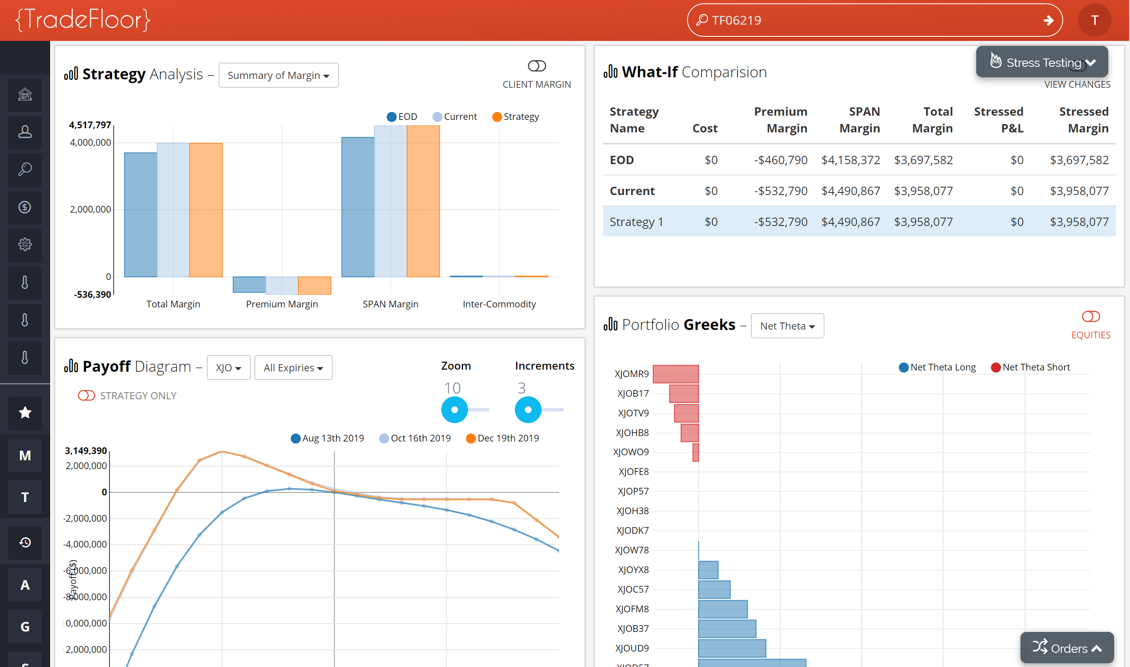Screen dimensions: 1130x667
Task: Click the flame icon on Stress Testing
Action: [995, 60]
